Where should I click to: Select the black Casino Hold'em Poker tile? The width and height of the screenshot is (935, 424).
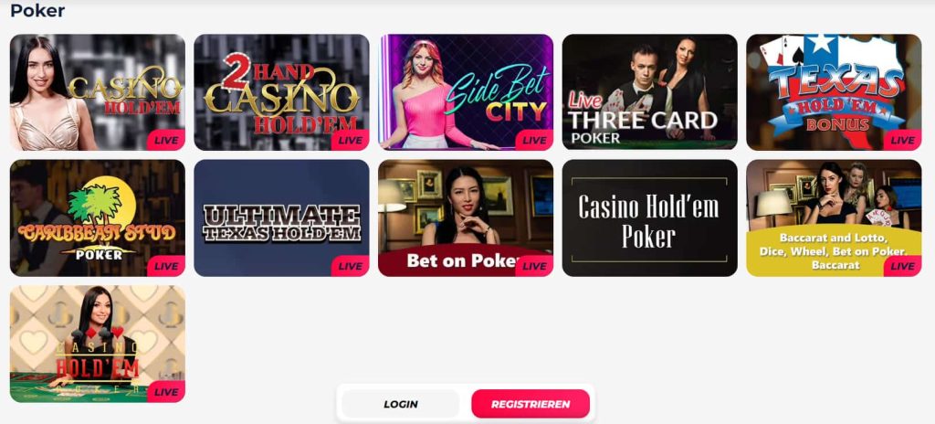pyautogui.click(x=650, y=218)
